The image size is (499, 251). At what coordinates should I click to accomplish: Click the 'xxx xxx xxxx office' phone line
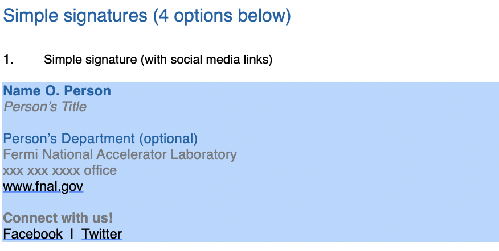(60, 170)
